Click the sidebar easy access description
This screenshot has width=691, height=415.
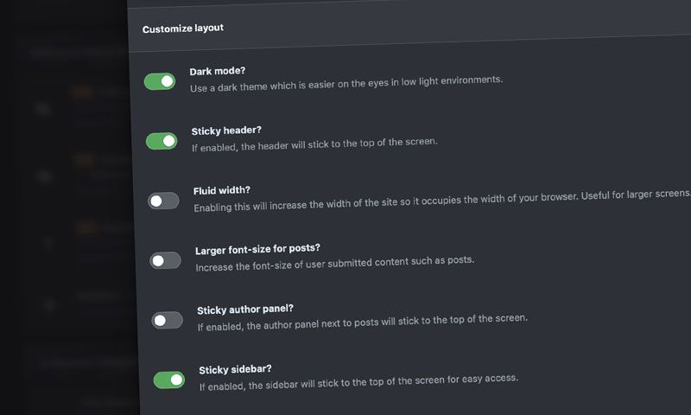pyautogui.click(x=358, y=382)
